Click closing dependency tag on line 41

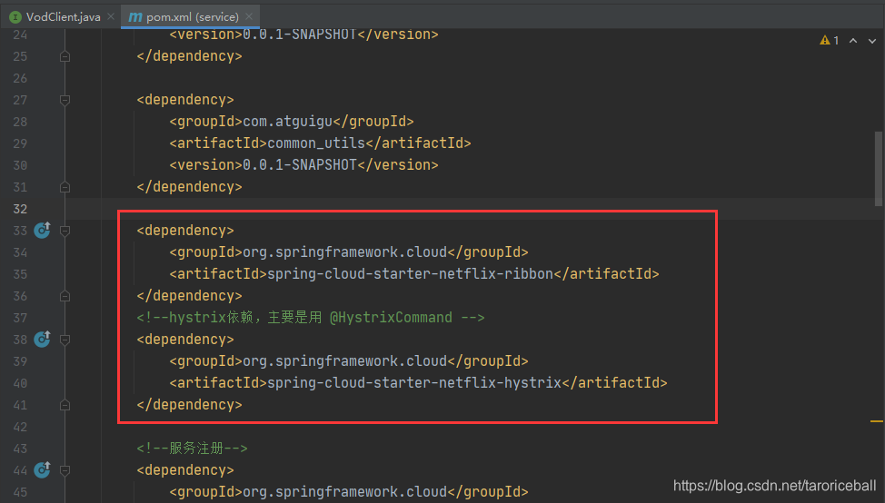pyautogui.click(x=189, y=405)
